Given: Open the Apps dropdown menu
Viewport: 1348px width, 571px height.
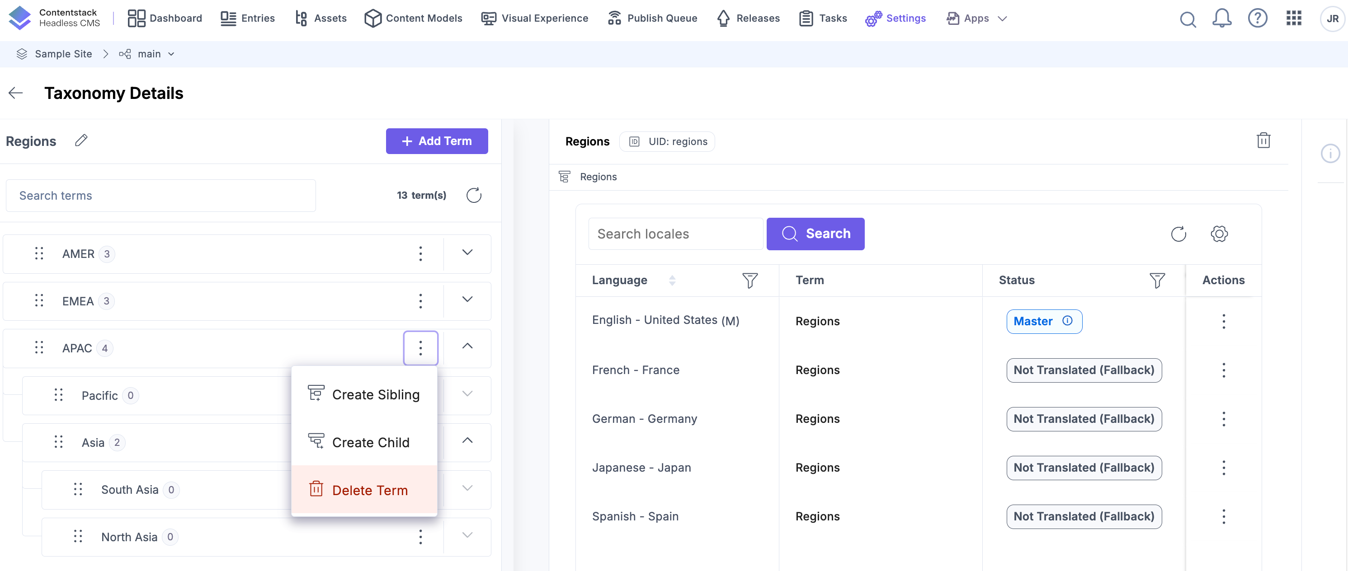Looking at the screenshot, I should (976, 19).
